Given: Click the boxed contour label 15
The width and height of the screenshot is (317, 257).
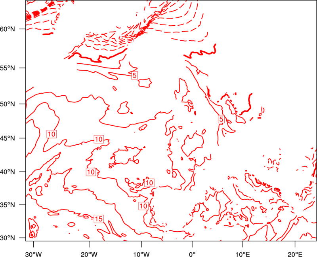Looking at the screenshot, I should tap(99, 219).
